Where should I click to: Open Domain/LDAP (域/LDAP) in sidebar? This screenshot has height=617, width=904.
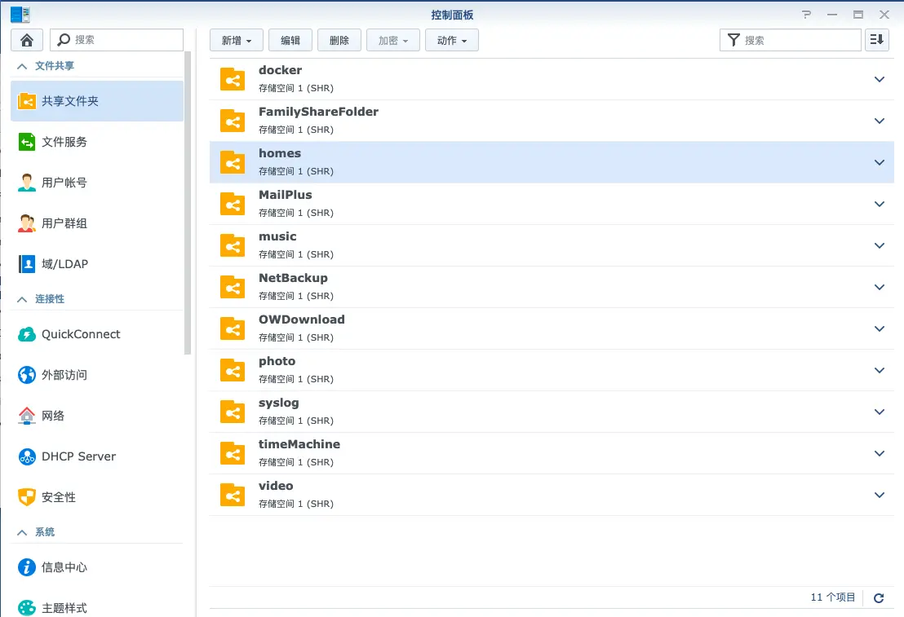pyautogui.click(x=97, y=264)
